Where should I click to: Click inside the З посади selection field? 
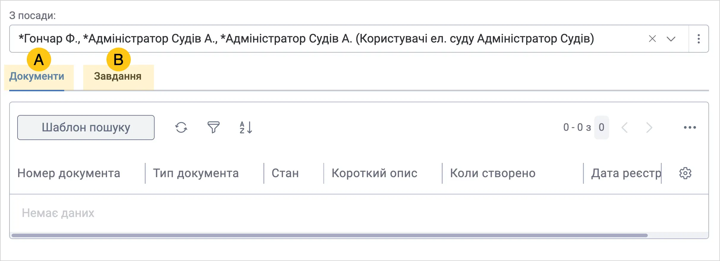point(327,39)
